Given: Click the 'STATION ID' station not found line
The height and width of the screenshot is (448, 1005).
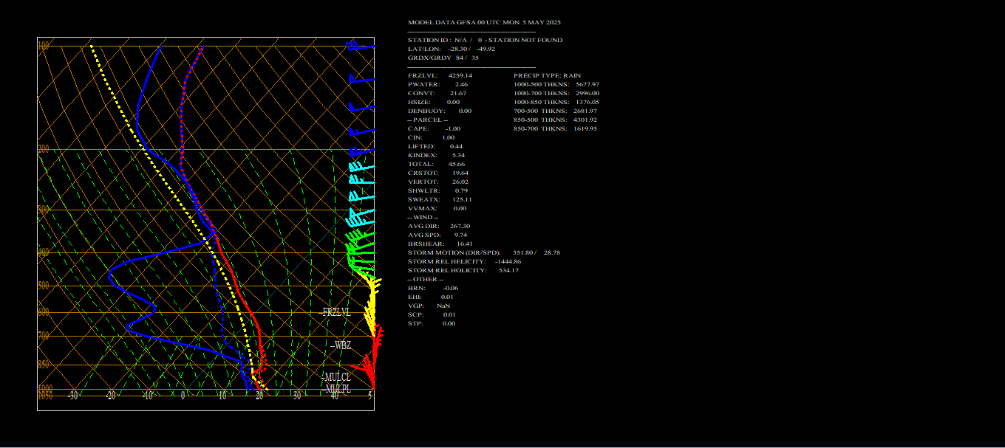Looking at the screenshot, I should [485, 40].
